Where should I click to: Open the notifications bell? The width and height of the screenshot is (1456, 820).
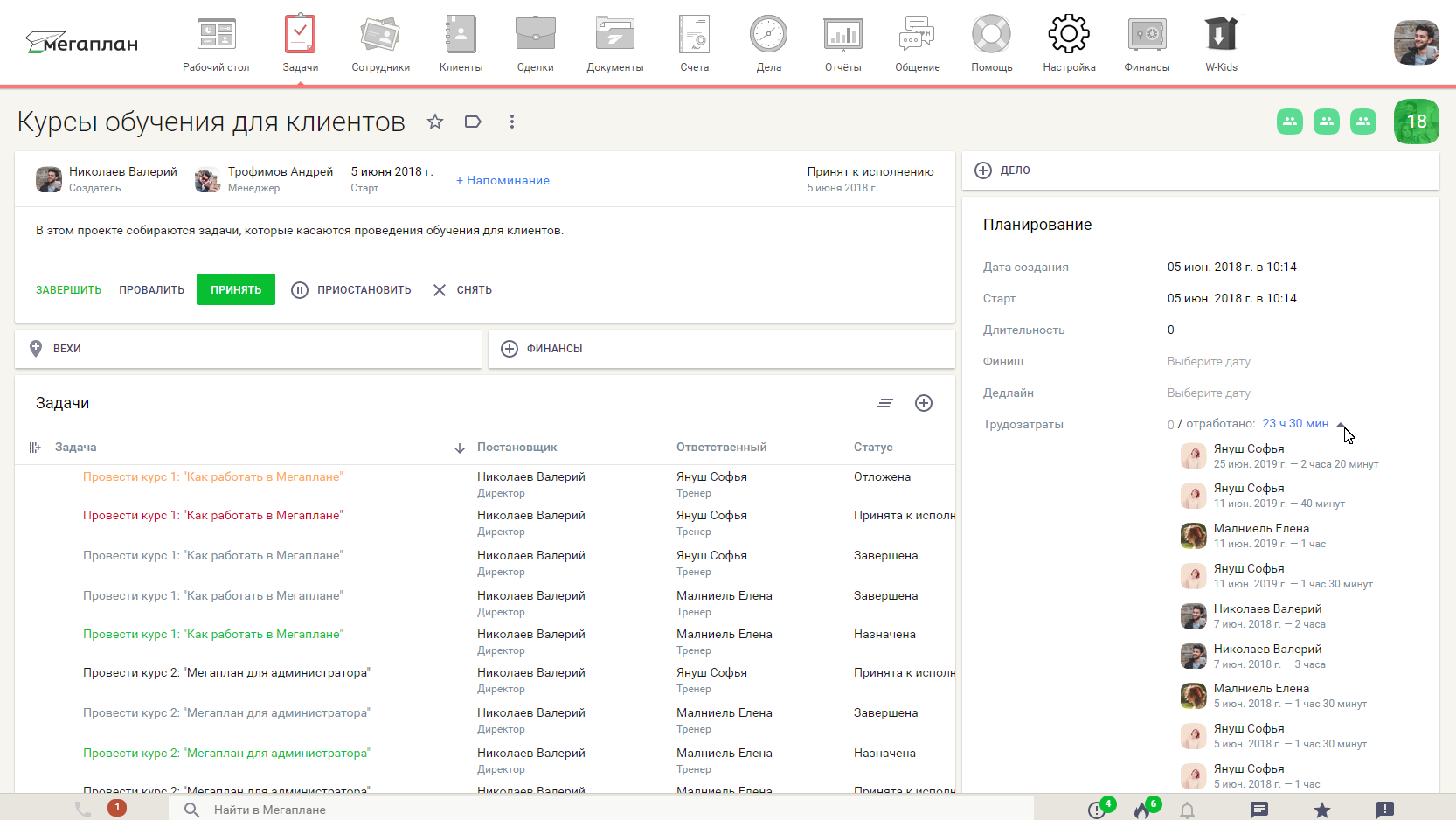[x=1187, y=810]
